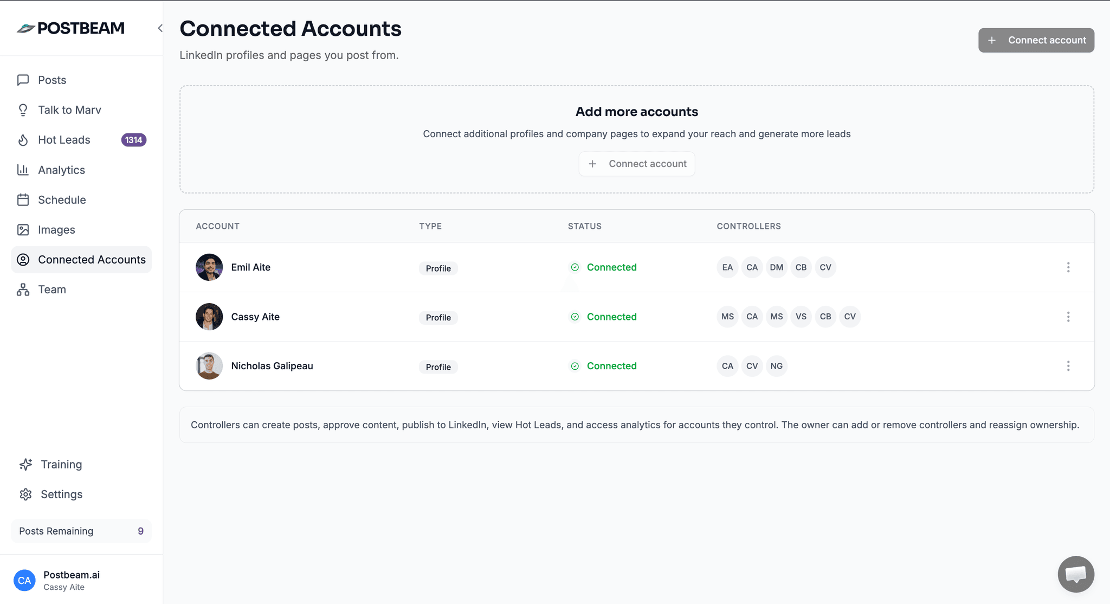Click the Hot Leads flame icon

(x=22, y=139)
